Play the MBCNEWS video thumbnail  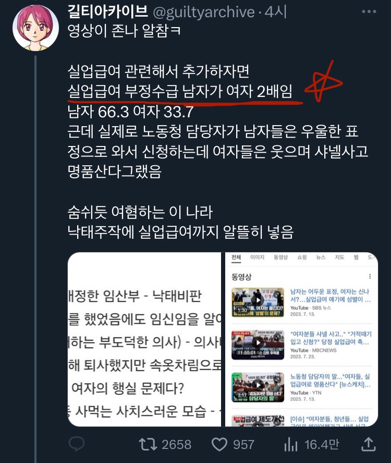[x=258, y=345]
